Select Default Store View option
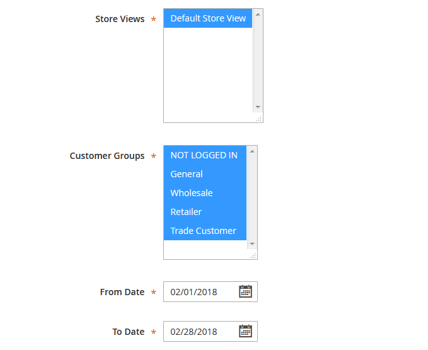This screenshot has width=428, height=350. point(208,18)
